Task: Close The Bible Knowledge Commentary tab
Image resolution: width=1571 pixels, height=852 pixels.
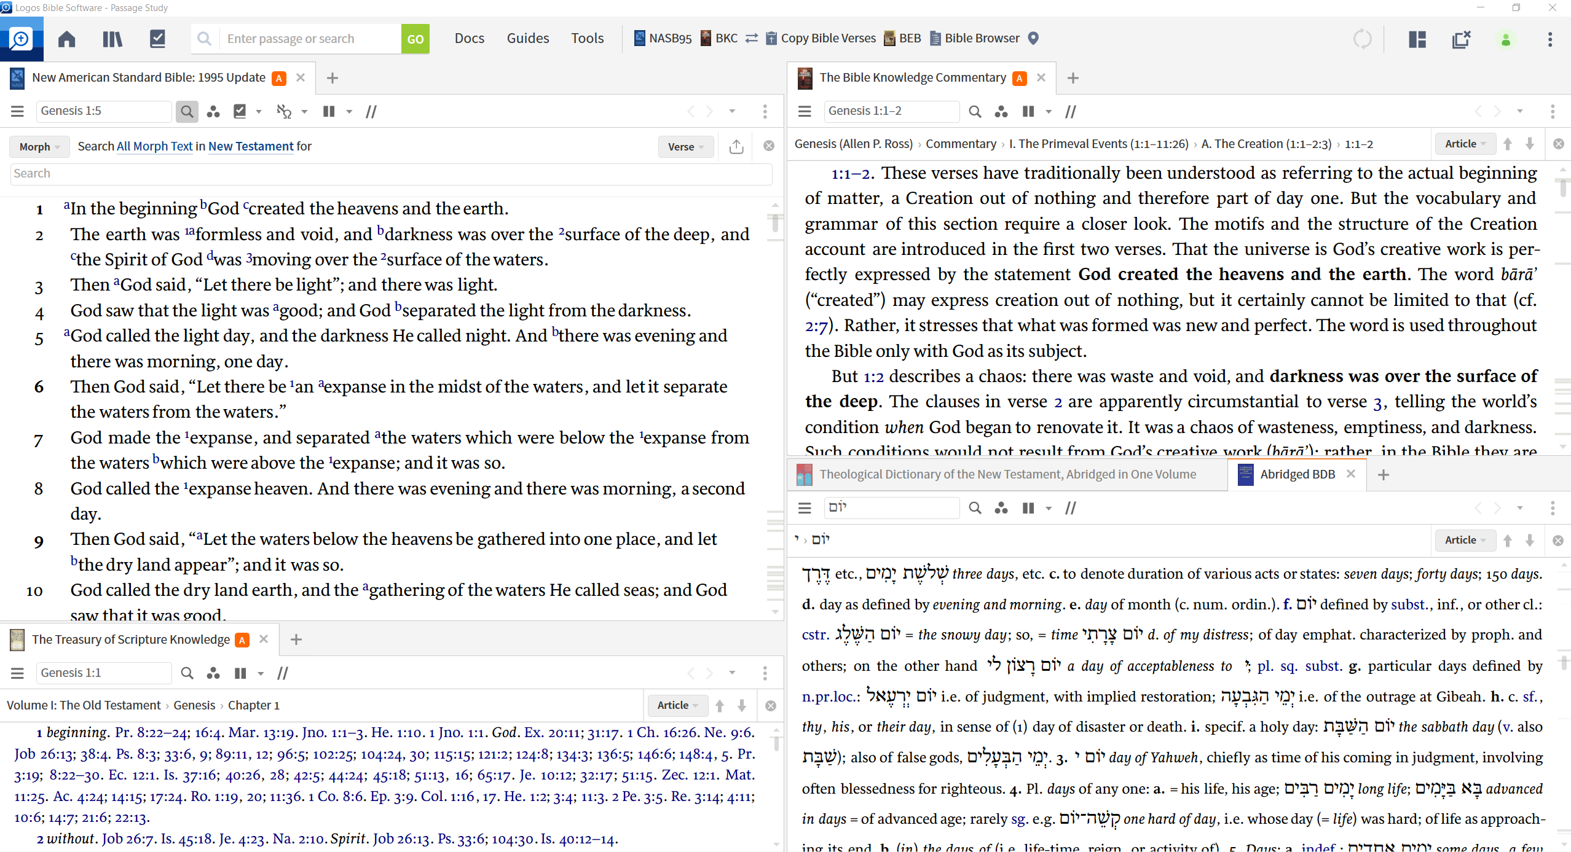Action: (x=1041, y=77)
